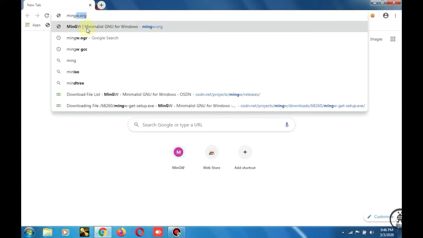423x238 pixels.
Task: Open the Chrome three-dot menu
Action: (x=395, y=16)
